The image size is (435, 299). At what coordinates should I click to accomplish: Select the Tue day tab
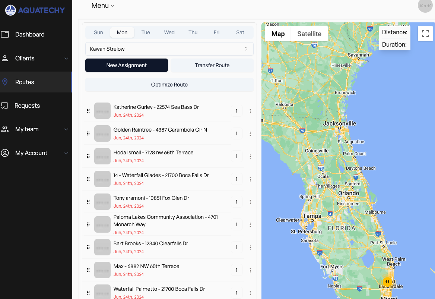(x=146, y=32)
